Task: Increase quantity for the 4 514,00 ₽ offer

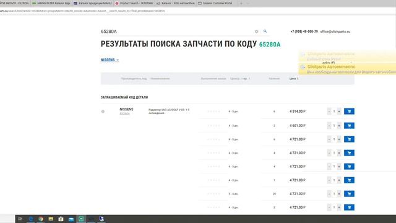Action: pos(339,111)
